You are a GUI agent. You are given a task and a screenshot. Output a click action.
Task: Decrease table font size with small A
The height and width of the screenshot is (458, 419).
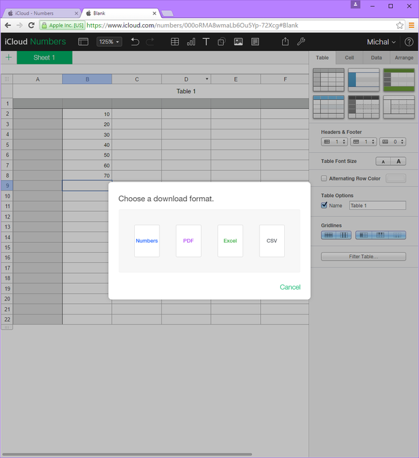383,161
